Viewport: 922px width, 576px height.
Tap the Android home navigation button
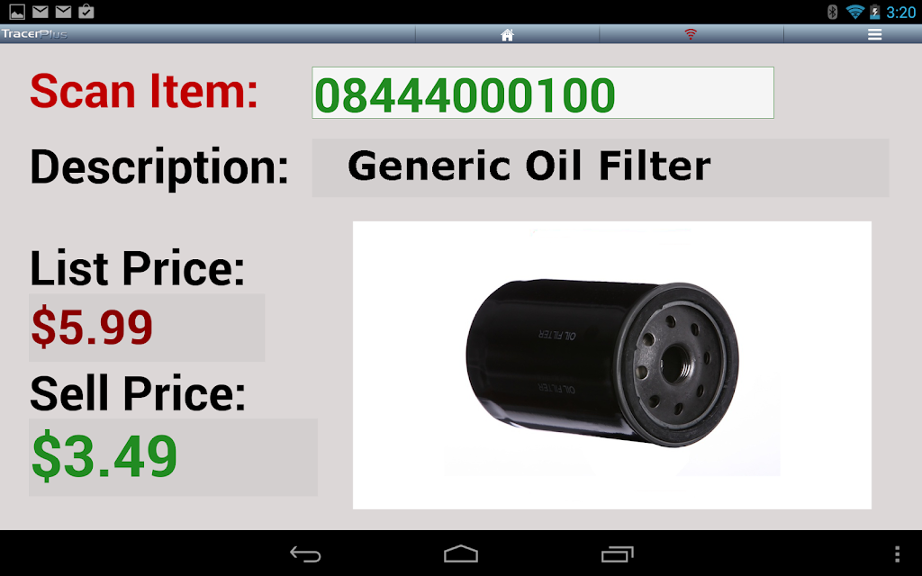pos(461,553)
